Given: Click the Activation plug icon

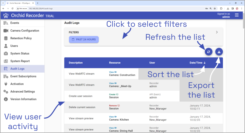Looking at the screenshot, I should [x=6, y=84].
